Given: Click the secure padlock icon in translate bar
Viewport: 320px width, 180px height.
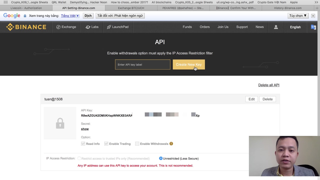Looking at the screenshot, I should pyautogui.click(x=25, y=16).
